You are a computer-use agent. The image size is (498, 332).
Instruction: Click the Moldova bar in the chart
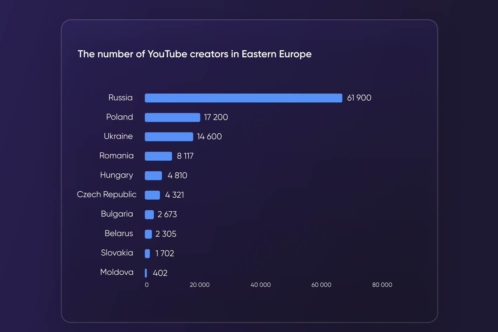click(146, 273)
